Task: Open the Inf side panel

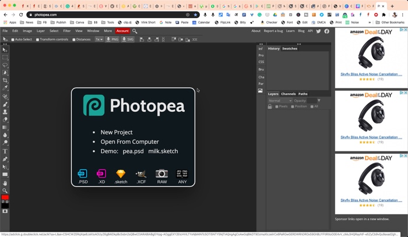Action: 261,49
